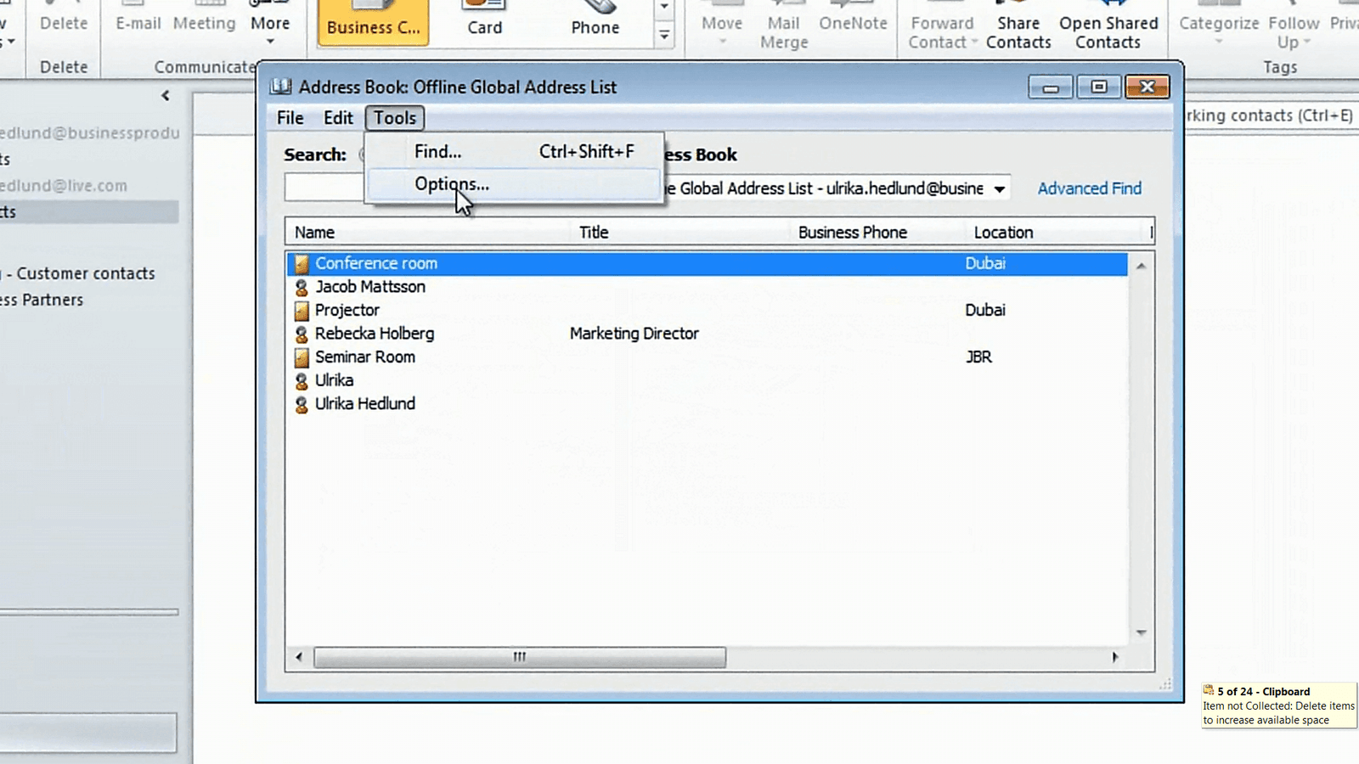1359x764 pixels.
Task: Minimize the Address Book window
Action: 1051,87
